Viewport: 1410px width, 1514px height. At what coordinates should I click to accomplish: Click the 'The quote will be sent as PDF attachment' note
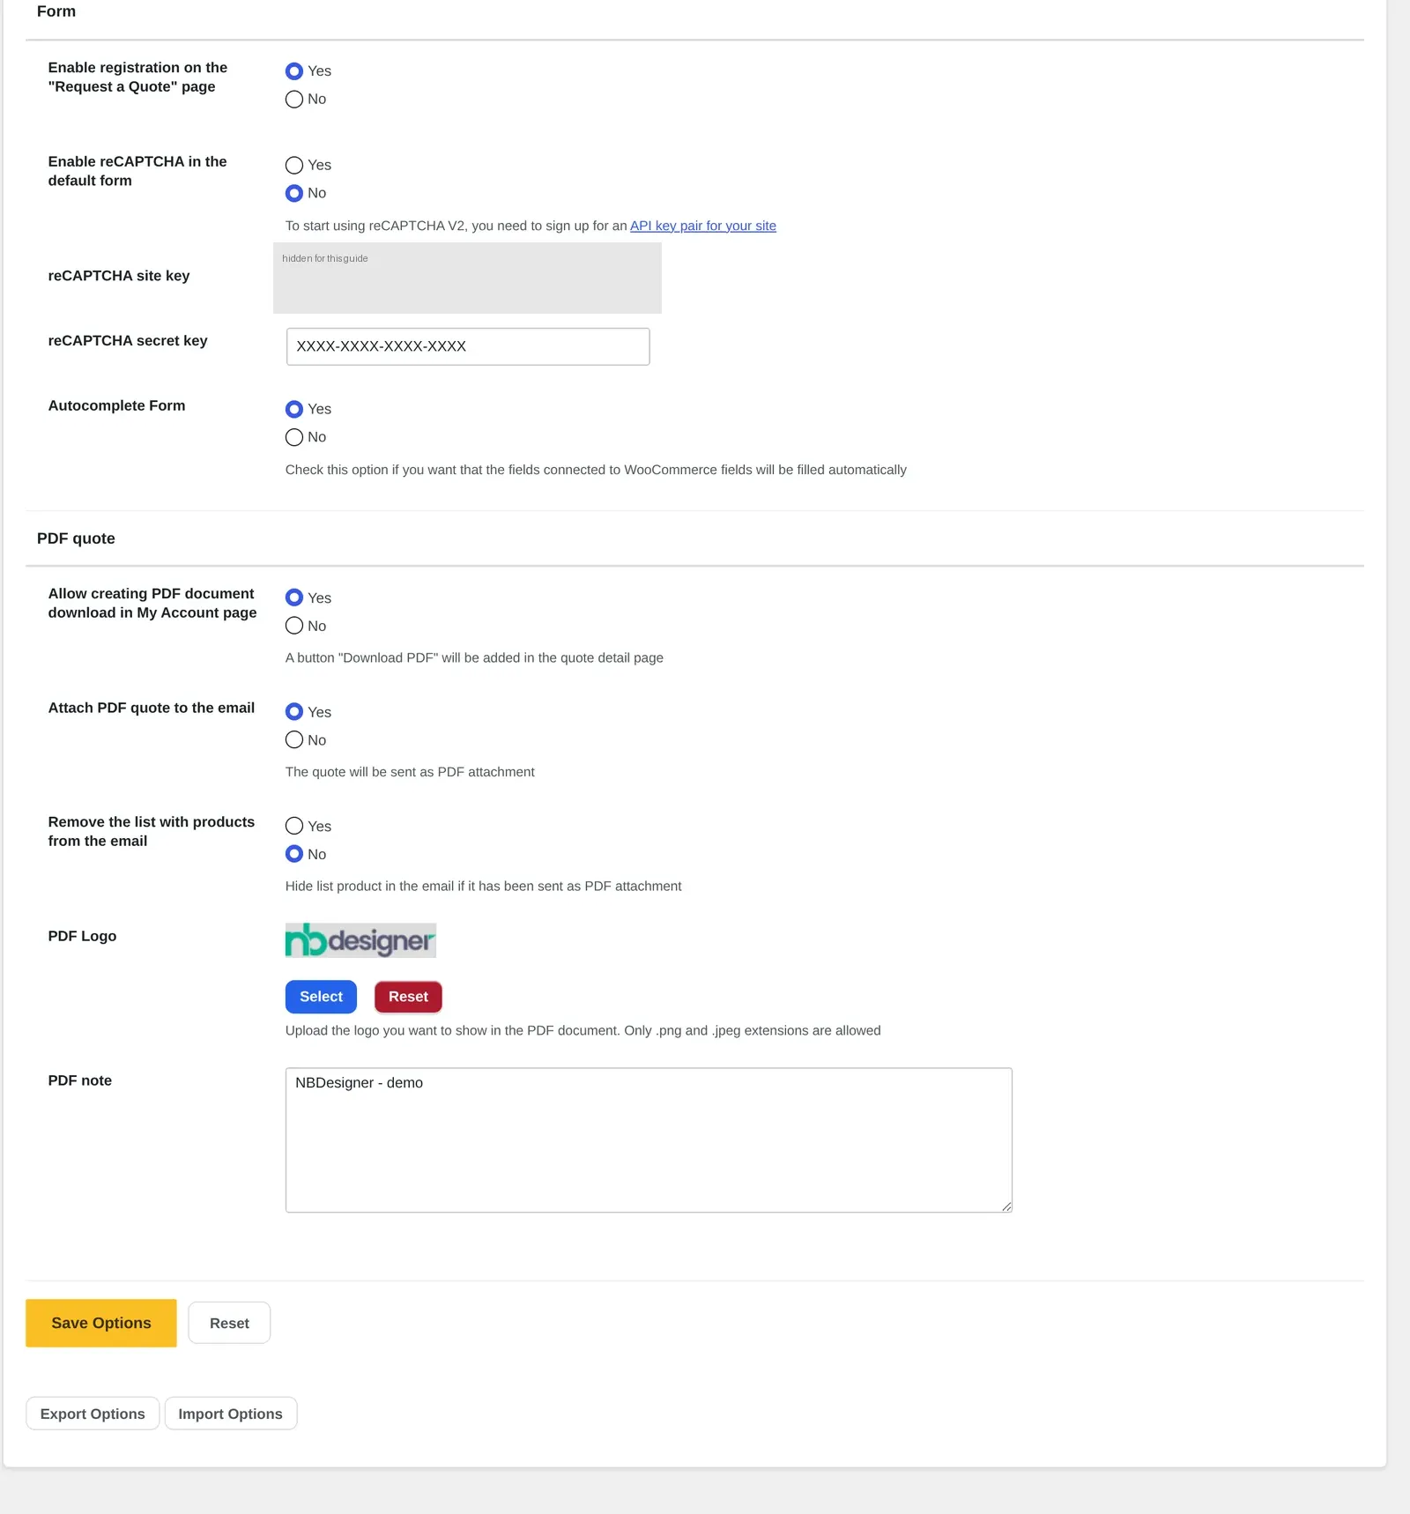[x=410, y=772]
